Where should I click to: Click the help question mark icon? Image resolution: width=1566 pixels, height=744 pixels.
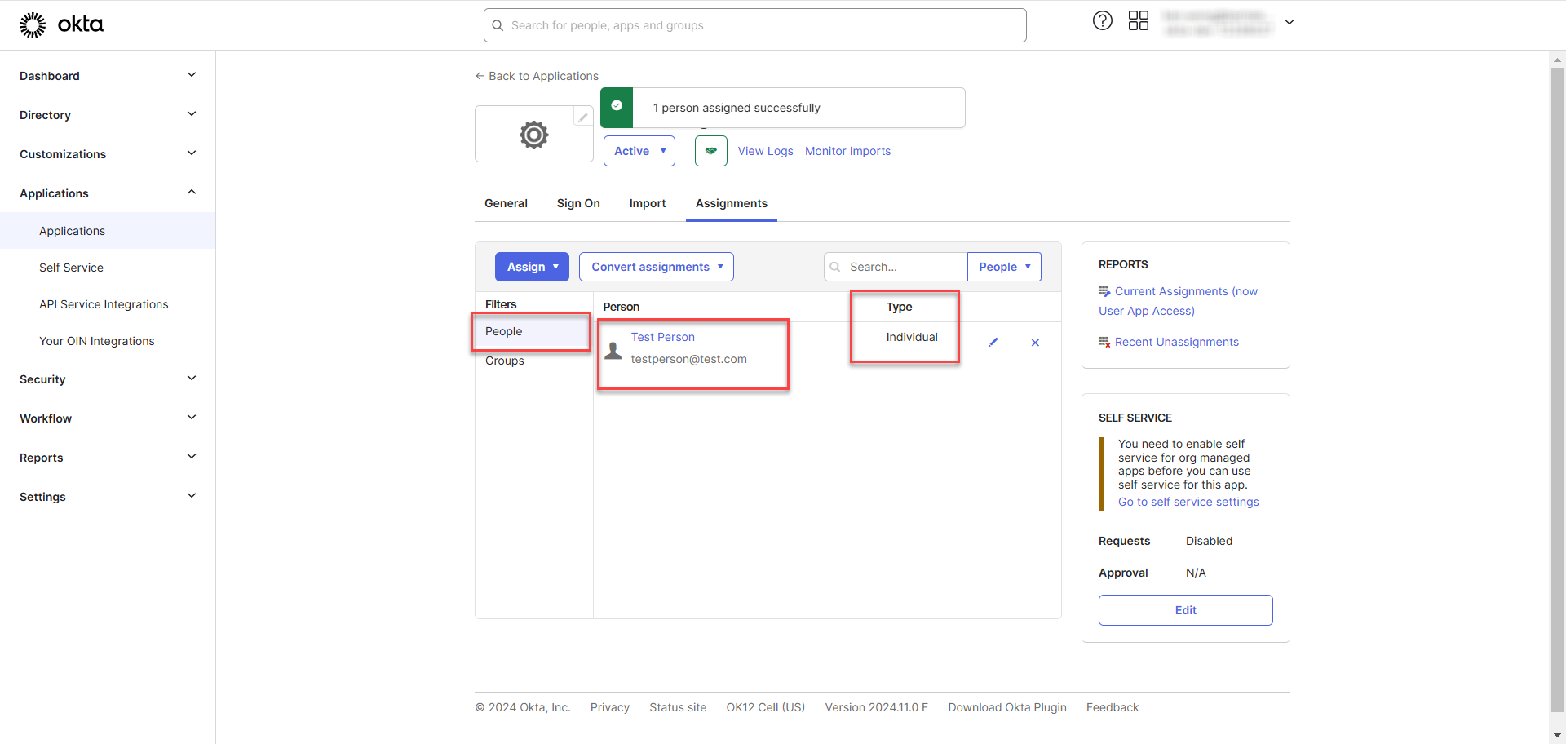[x=1102, y=21]
